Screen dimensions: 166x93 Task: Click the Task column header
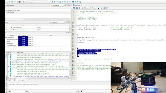click(x=23, y=25)
